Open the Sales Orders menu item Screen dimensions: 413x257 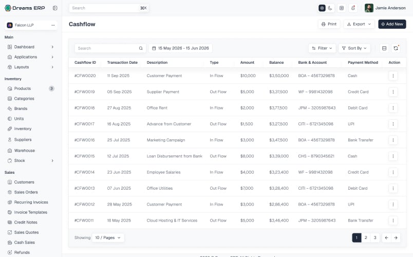click(x=26, y=192)
